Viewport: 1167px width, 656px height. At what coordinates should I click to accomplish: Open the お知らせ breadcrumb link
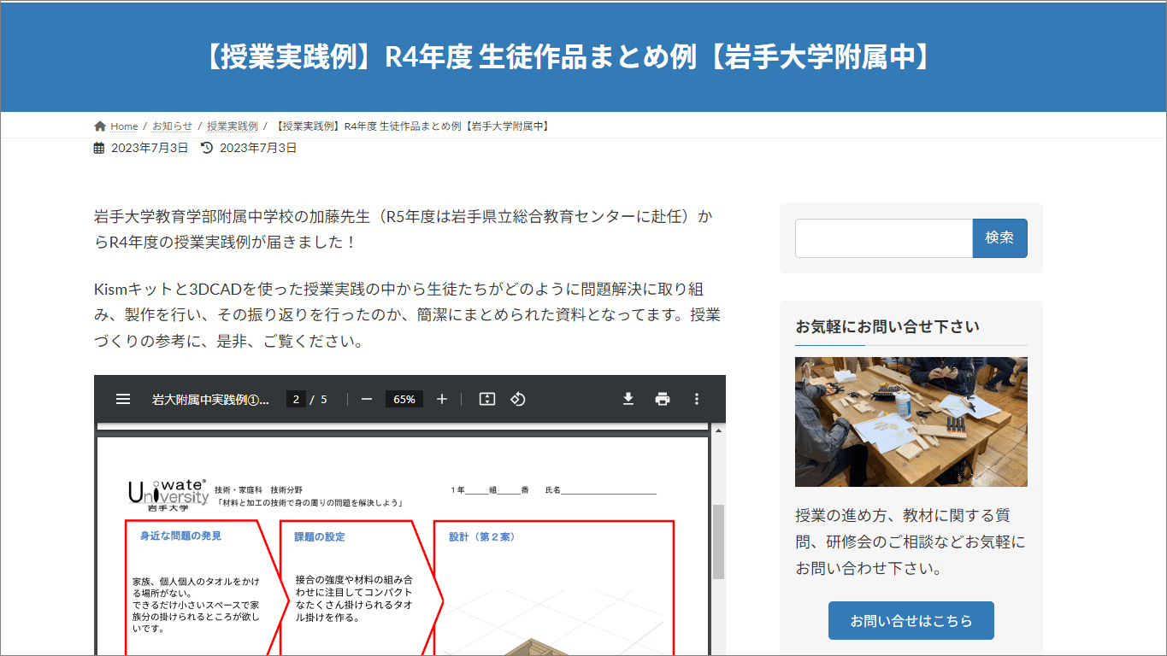click(x=171, y=126)
